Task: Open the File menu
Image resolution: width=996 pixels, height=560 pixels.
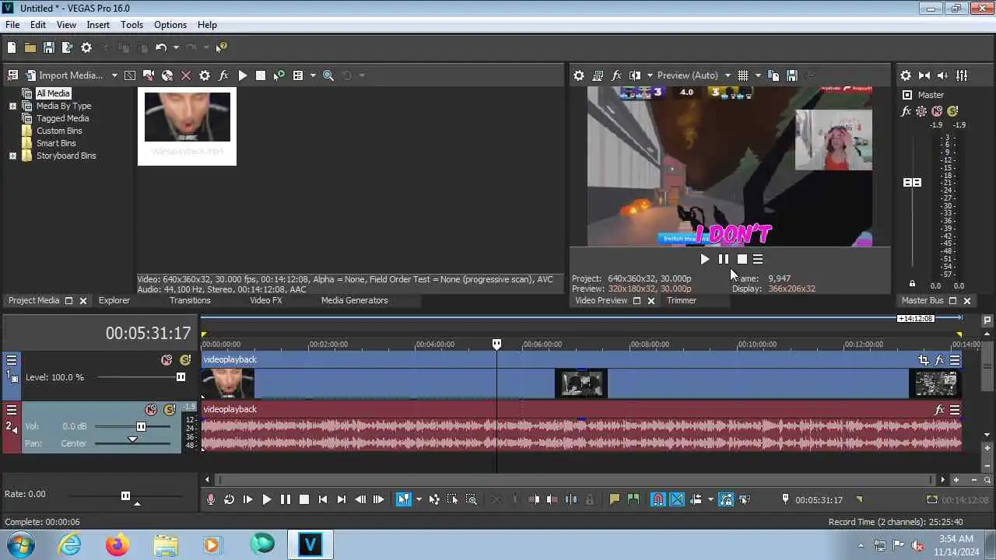Action: [x=12, y=25]
